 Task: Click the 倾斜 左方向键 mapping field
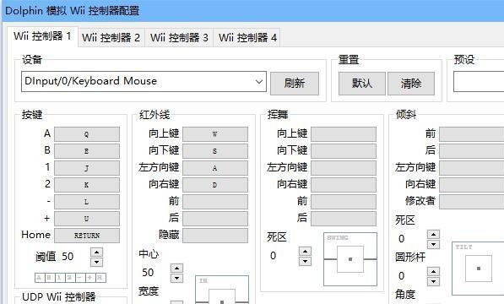(x=472, y=168)
